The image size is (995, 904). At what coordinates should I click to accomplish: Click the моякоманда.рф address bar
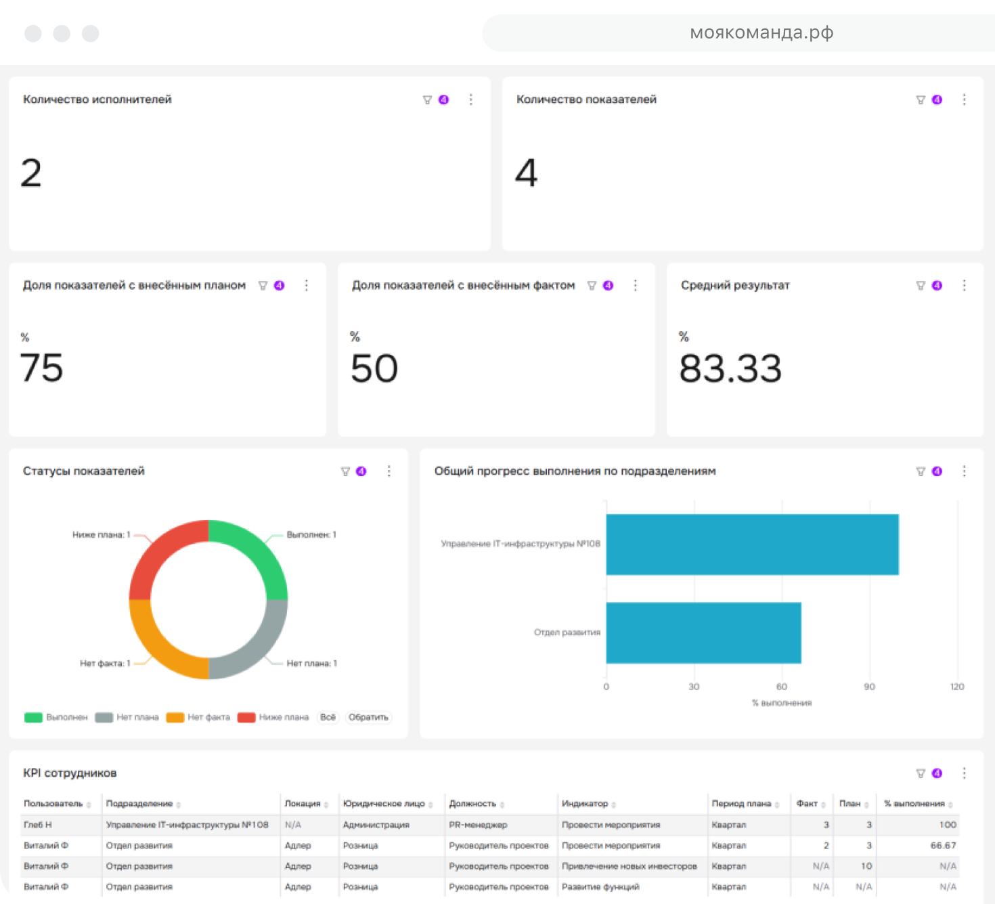738,33
